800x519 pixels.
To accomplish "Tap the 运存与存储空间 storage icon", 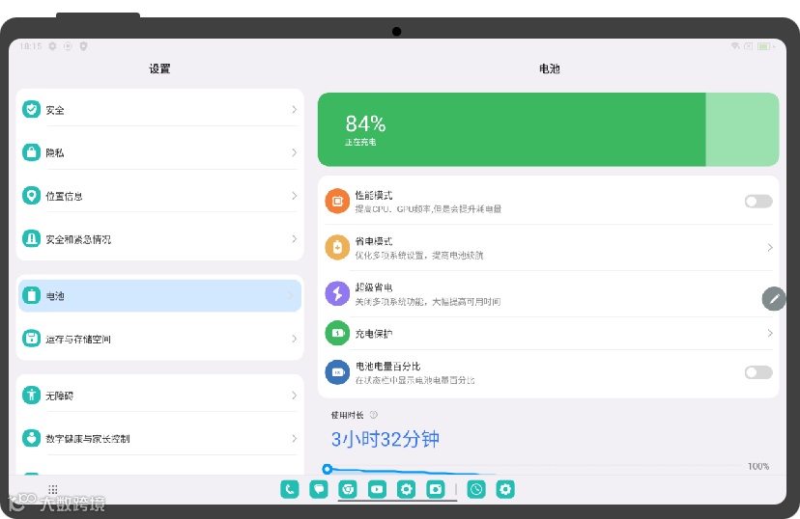I will 31,339.
